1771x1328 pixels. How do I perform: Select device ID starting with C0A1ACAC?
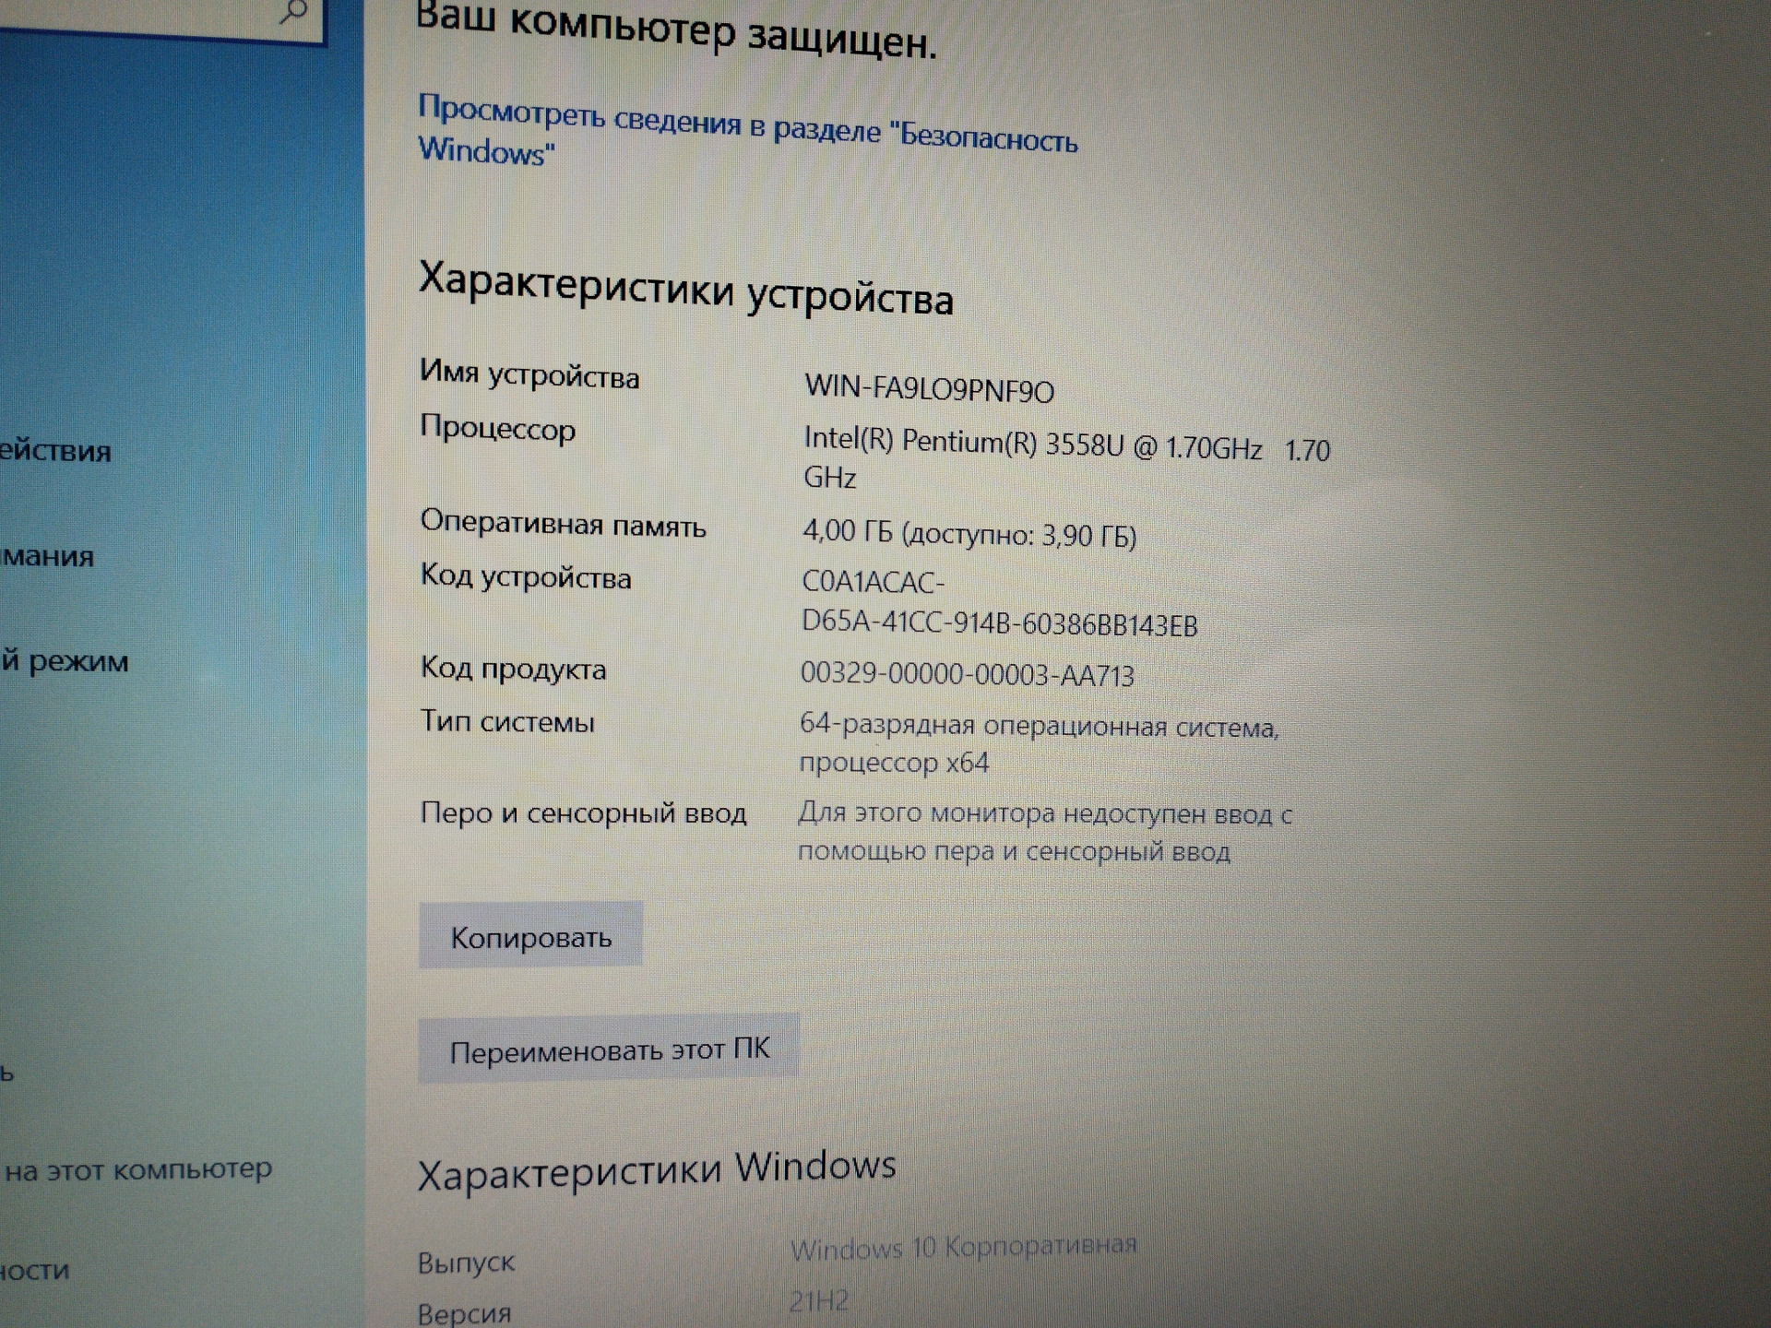coord(1000,604)
